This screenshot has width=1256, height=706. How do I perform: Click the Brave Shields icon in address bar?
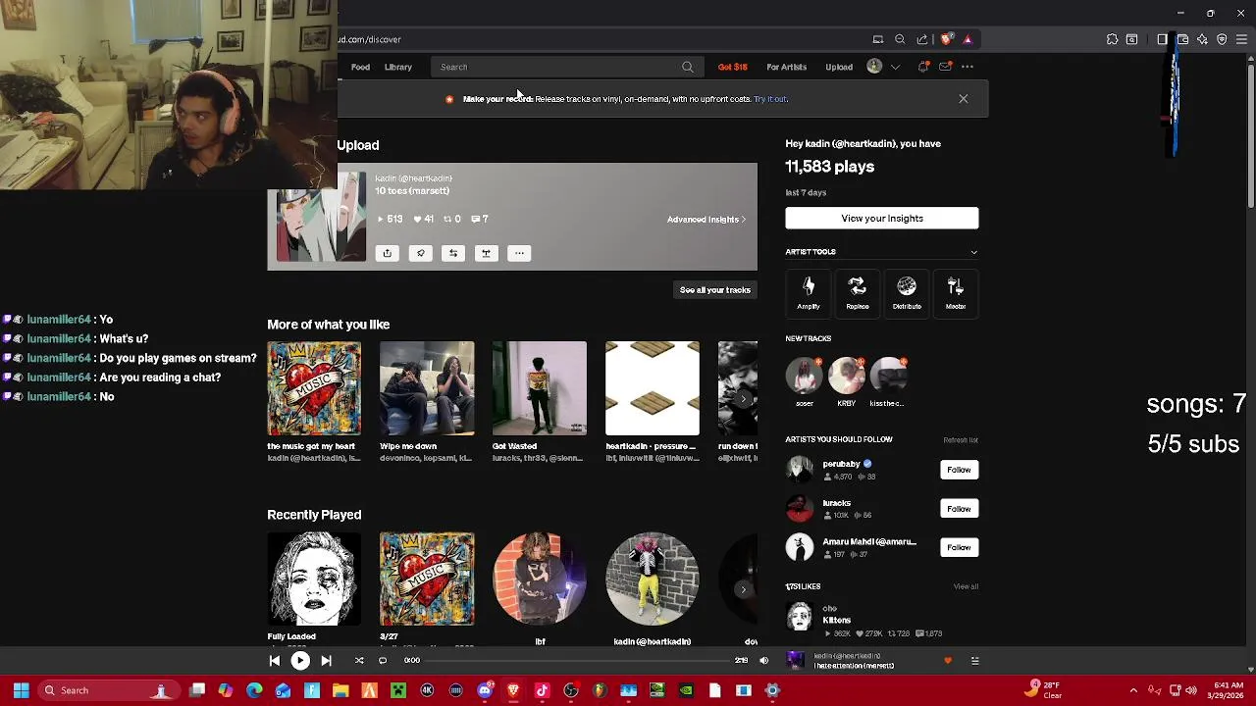click(x=946, y=39)
